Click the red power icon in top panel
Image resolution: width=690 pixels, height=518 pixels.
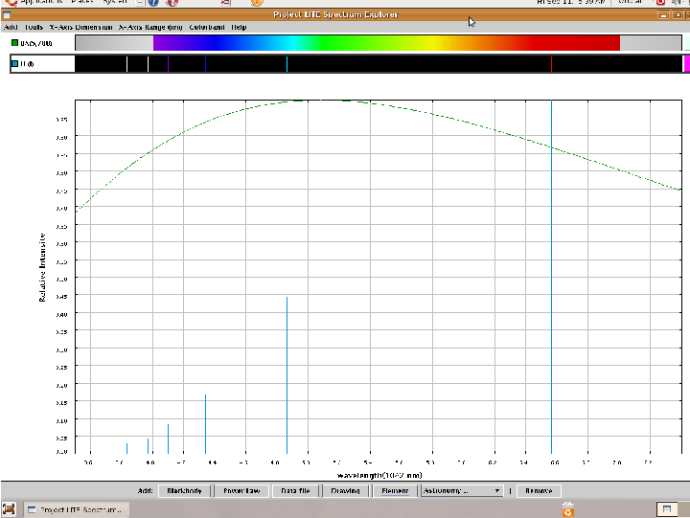pos(660,3)
